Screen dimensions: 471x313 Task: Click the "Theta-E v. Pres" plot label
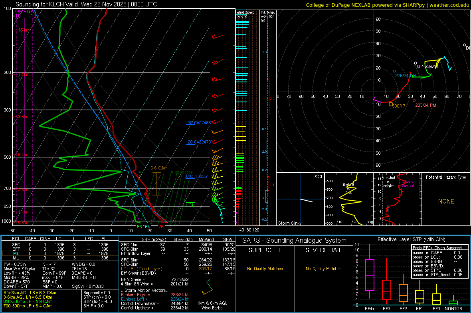pyautogui.click(x=348, y=189)
